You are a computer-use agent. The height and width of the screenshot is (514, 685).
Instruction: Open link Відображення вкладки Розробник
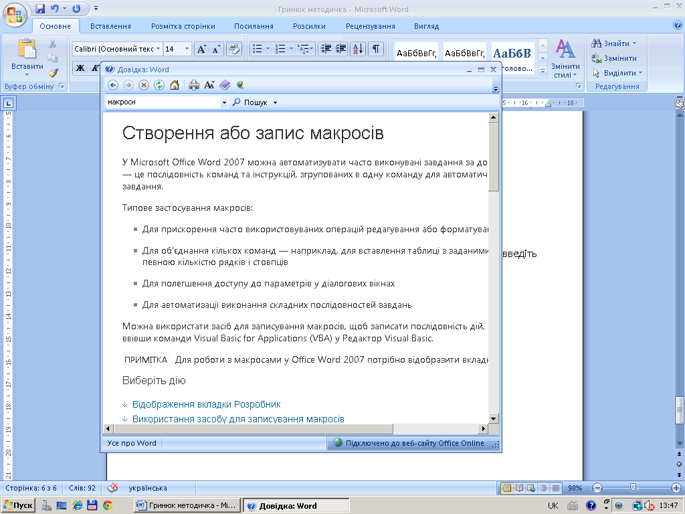(x=206, y=404)
